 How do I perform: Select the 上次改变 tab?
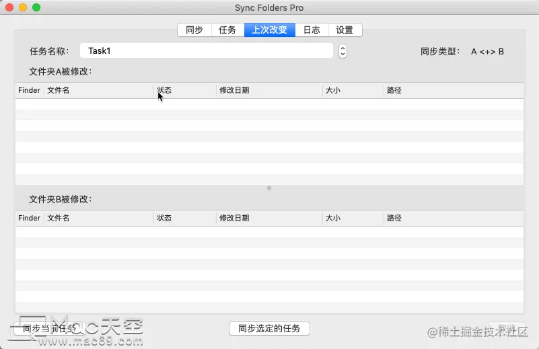(269, 30)
